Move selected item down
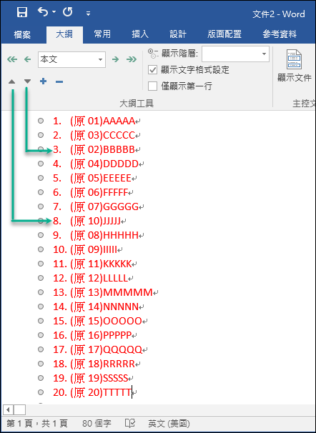 pyautogui.click(x=27, y=81)
